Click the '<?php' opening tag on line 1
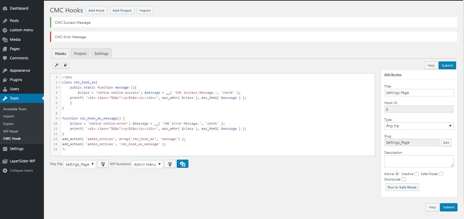464x219 pixels. click(67, 77)
